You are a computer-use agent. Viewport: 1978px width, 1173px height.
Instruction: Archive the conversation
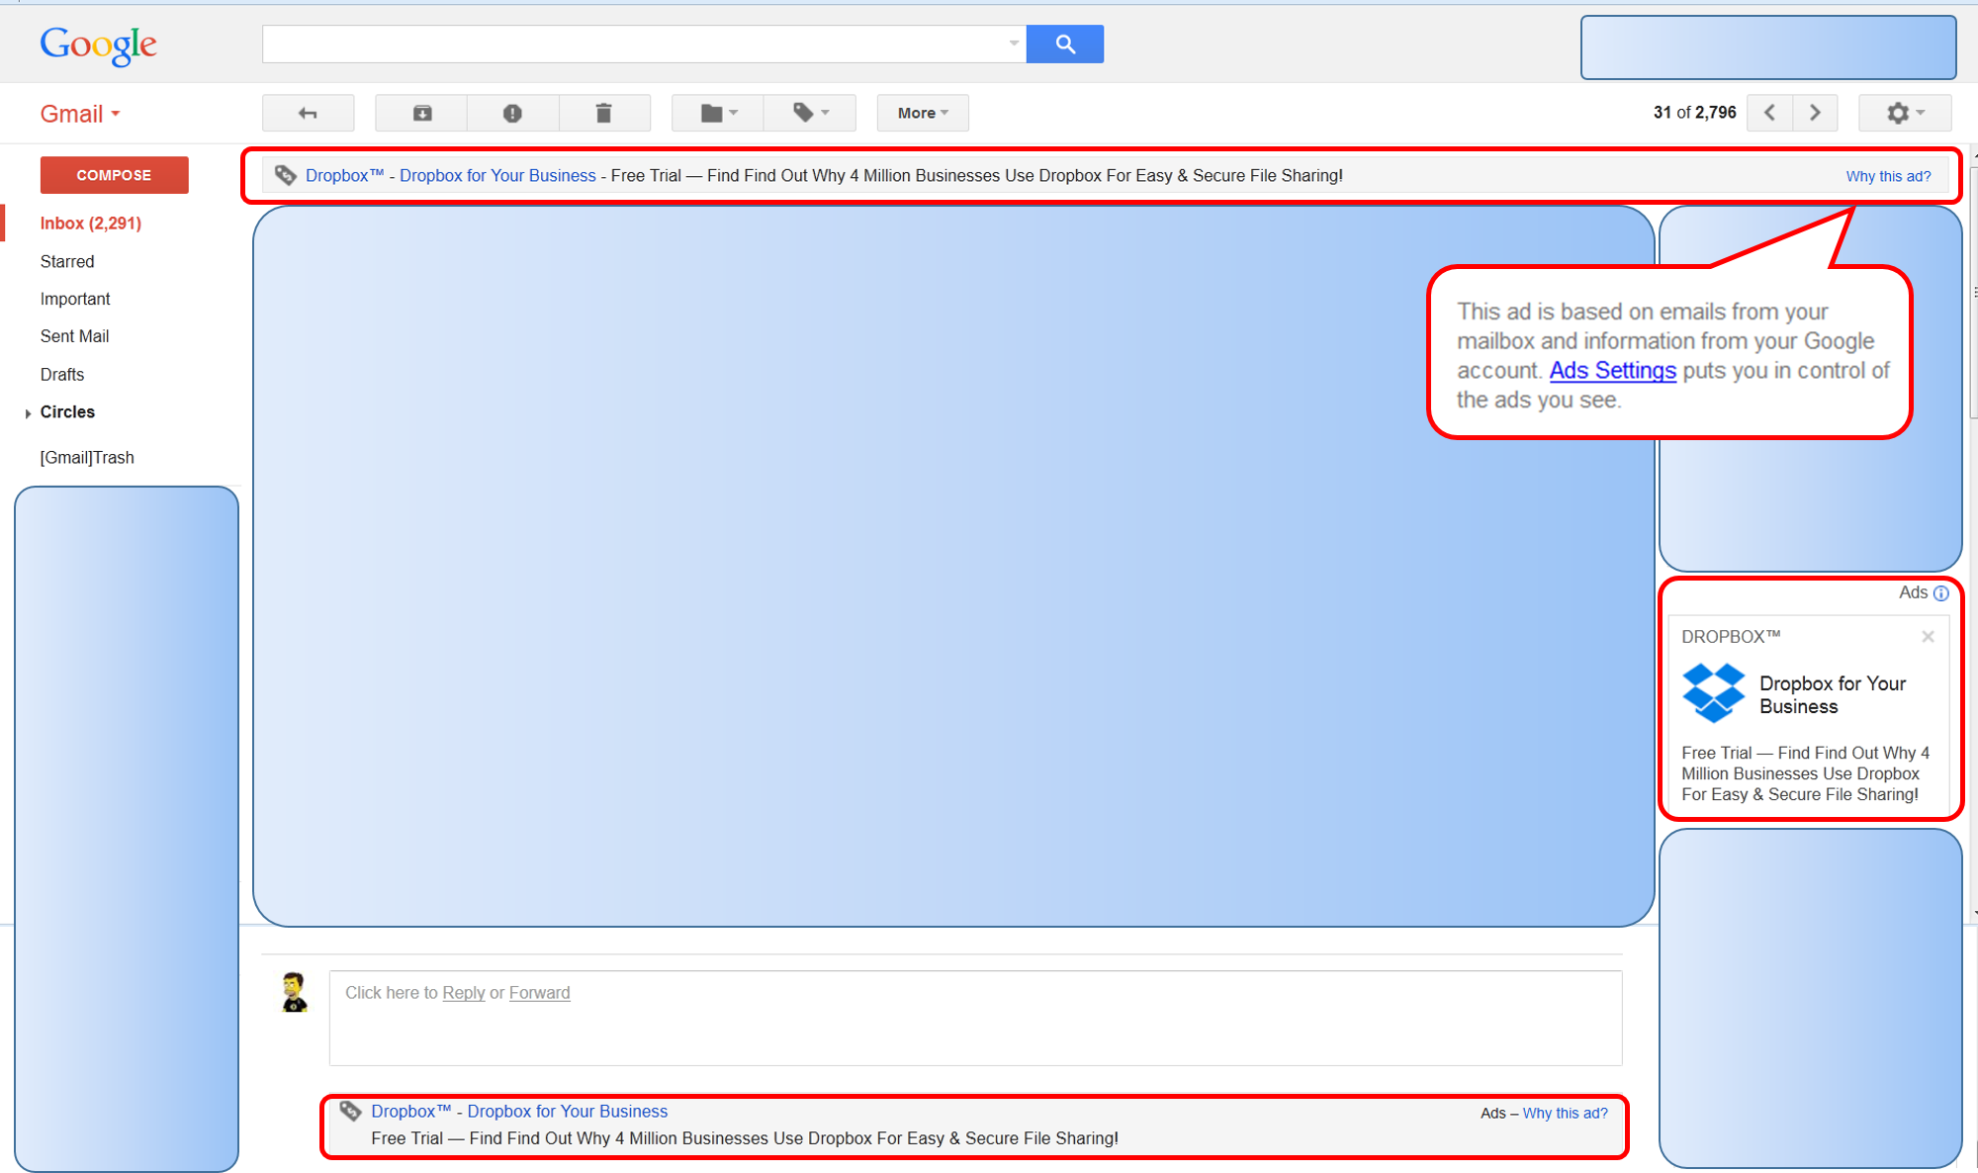(x=421, y=113)
